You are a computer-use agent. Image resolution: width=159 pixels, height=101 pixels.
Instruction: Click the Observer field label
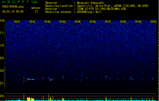click(51, 3)
